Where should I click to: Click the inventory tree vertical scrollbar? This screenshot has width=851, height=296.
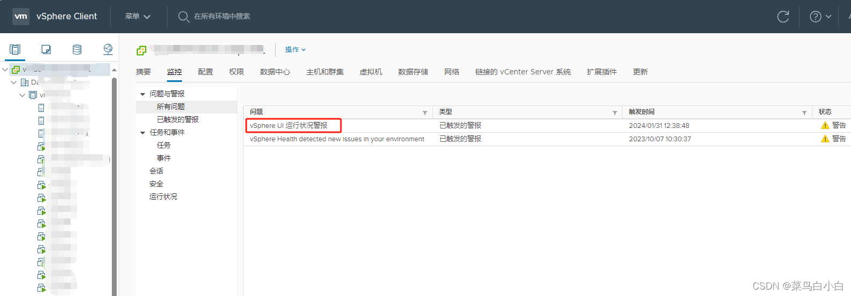click(x=114, y=186)
